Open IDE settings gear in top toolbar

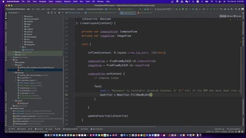tap(239, 9)
